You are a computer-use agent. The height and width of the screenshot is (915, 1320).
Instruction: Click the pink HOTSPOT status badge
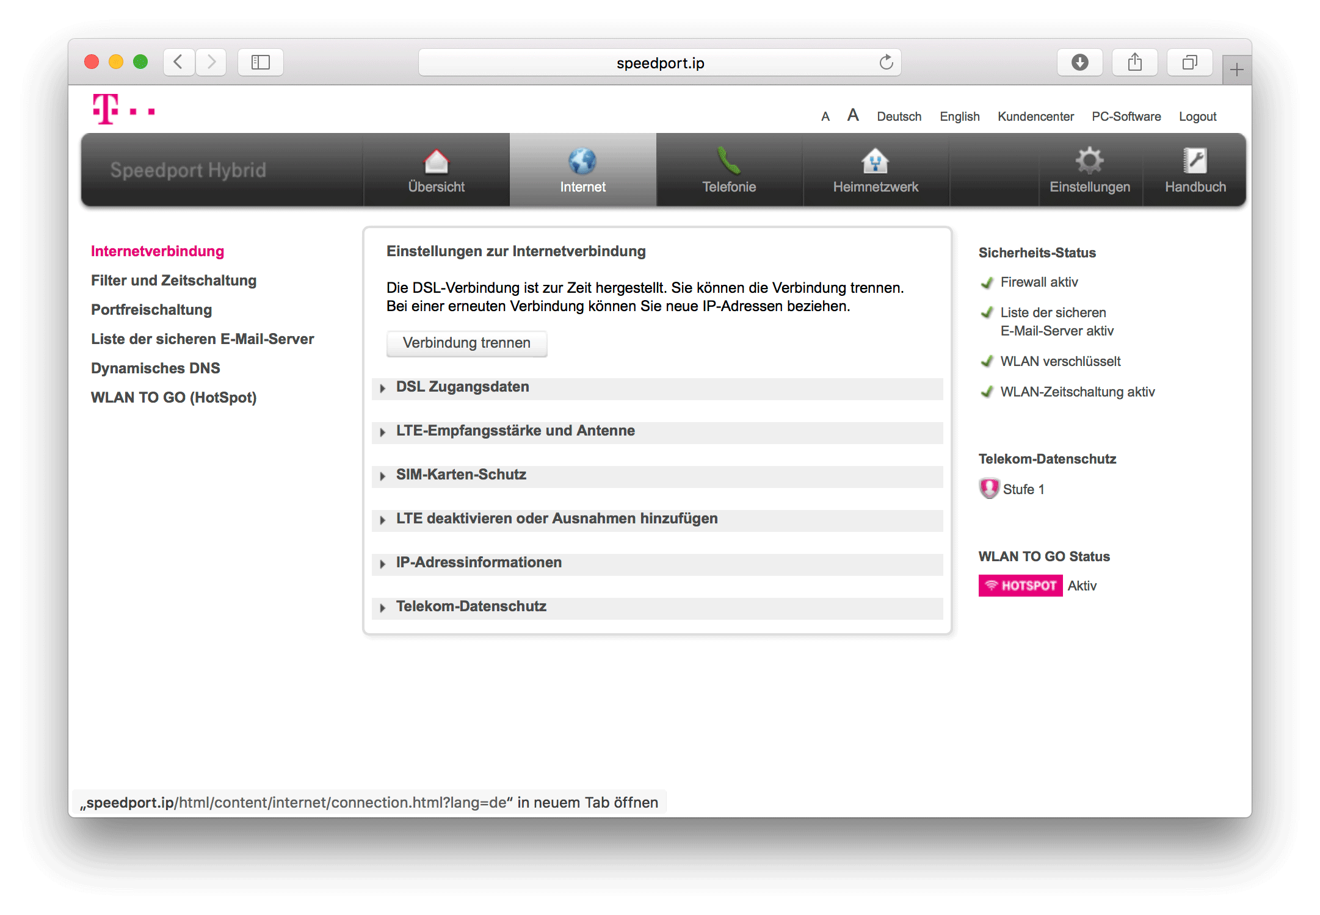point(1020,586)
